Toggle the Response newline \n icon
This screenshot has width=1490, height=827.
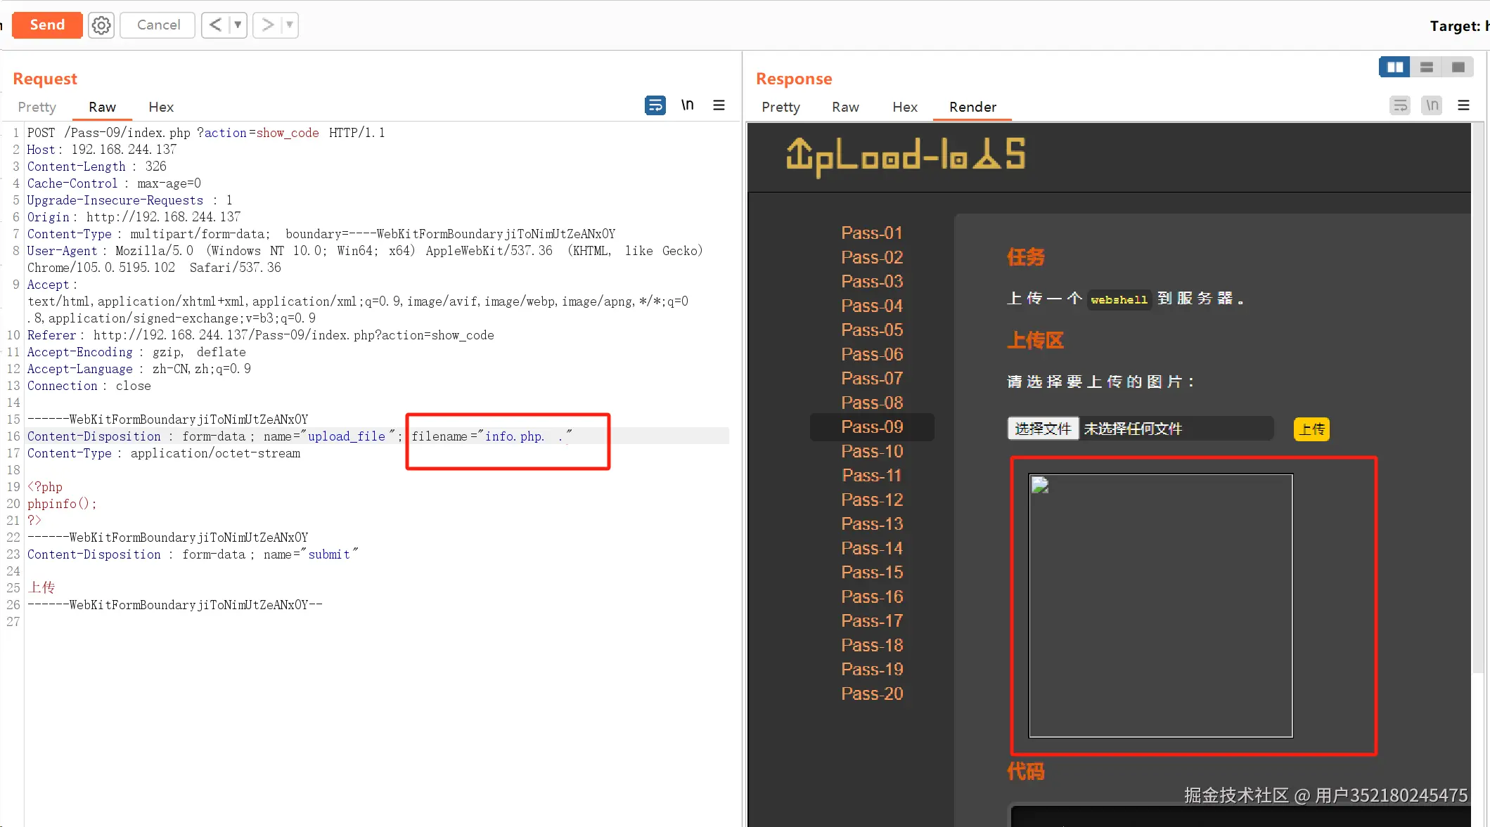pyautogui.click(x=1432, y=105)
